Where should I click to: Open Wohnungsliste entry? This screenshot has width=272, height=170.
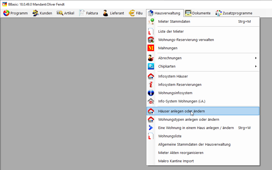coord(203,136)
